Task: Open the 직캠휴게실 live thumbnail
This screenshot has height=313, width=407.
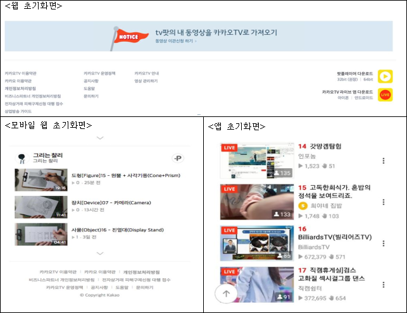Action: click(257, 285)
